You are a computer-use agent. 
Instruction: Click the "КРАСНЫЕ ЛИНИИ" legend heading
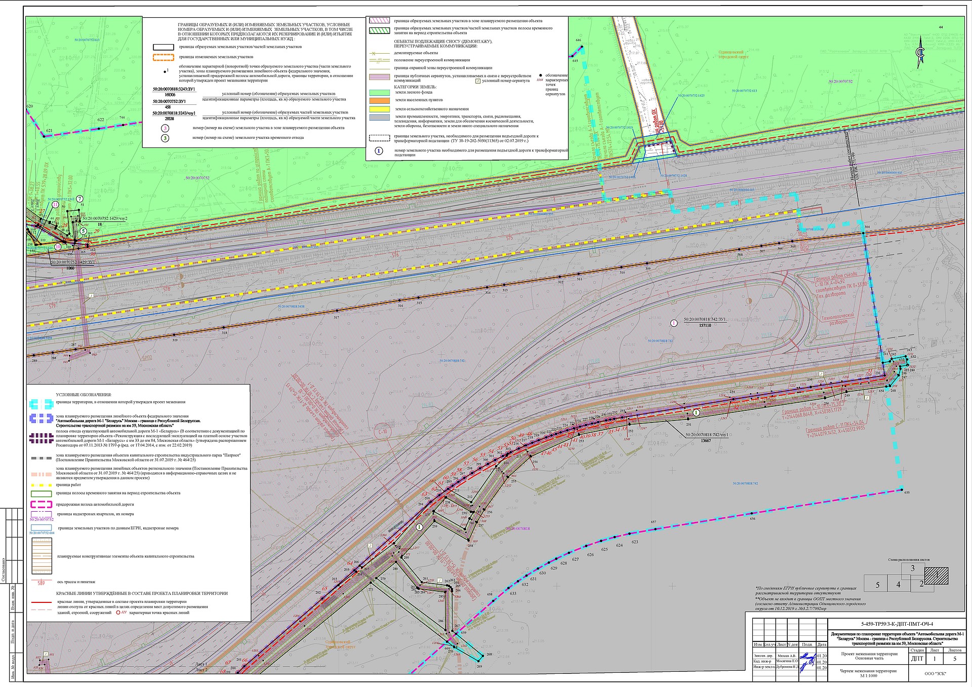pyautogui.click(x=142, y=593)
